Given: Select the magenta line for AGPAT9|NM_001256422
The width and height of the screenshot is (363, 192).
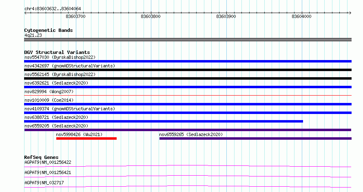Looking at the screenshot, I should [x=188, y=166].
